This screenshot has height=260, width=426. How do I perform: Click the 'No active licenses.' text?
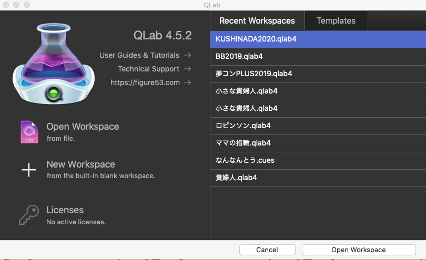pos(76,222)
